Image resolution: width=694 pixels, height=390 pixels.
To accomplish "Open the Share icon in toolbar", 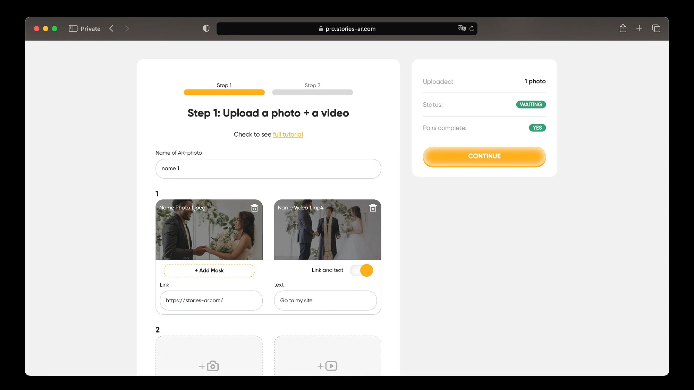I will click(623, 28).
